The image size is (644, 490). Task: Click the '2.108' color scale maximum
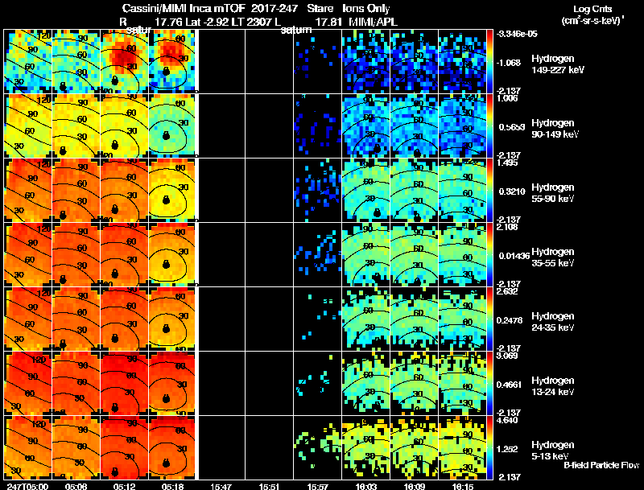pyautogui.click(x=507, y=227)
